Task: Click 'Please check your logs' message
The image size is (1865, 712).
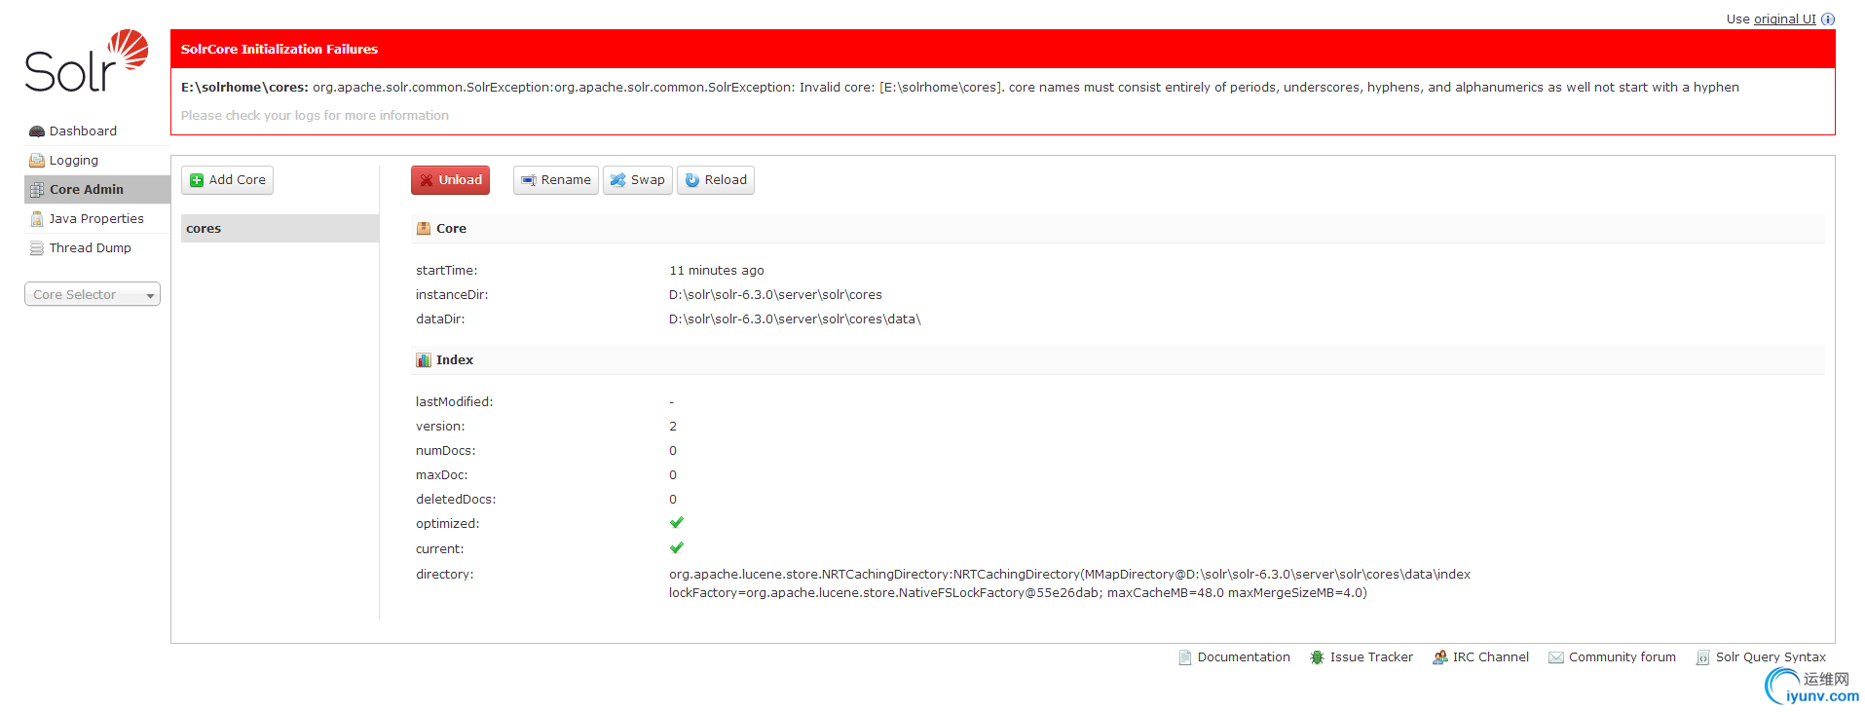Action: (315, 115)
